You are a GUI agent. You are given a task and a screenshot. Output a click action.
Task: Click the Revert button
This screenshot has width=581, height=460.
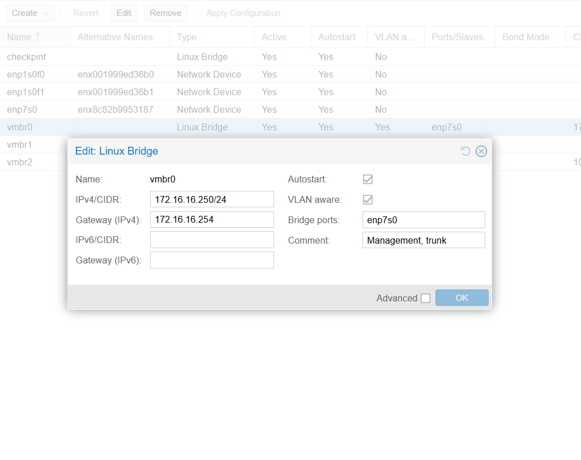click(86, 13)
